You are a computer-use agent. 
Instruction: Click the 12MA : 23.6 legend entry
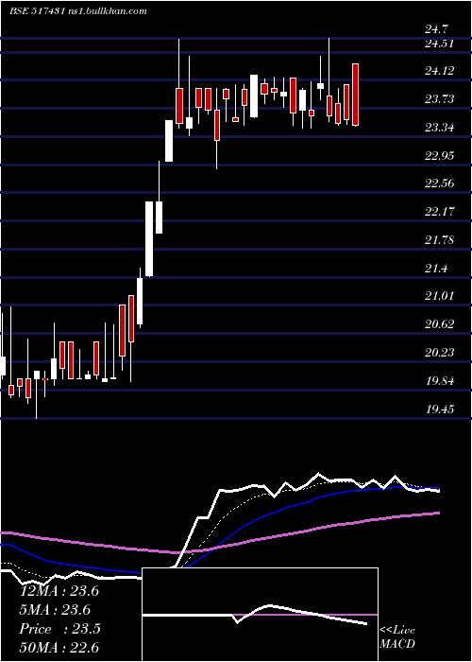[59, 591]
